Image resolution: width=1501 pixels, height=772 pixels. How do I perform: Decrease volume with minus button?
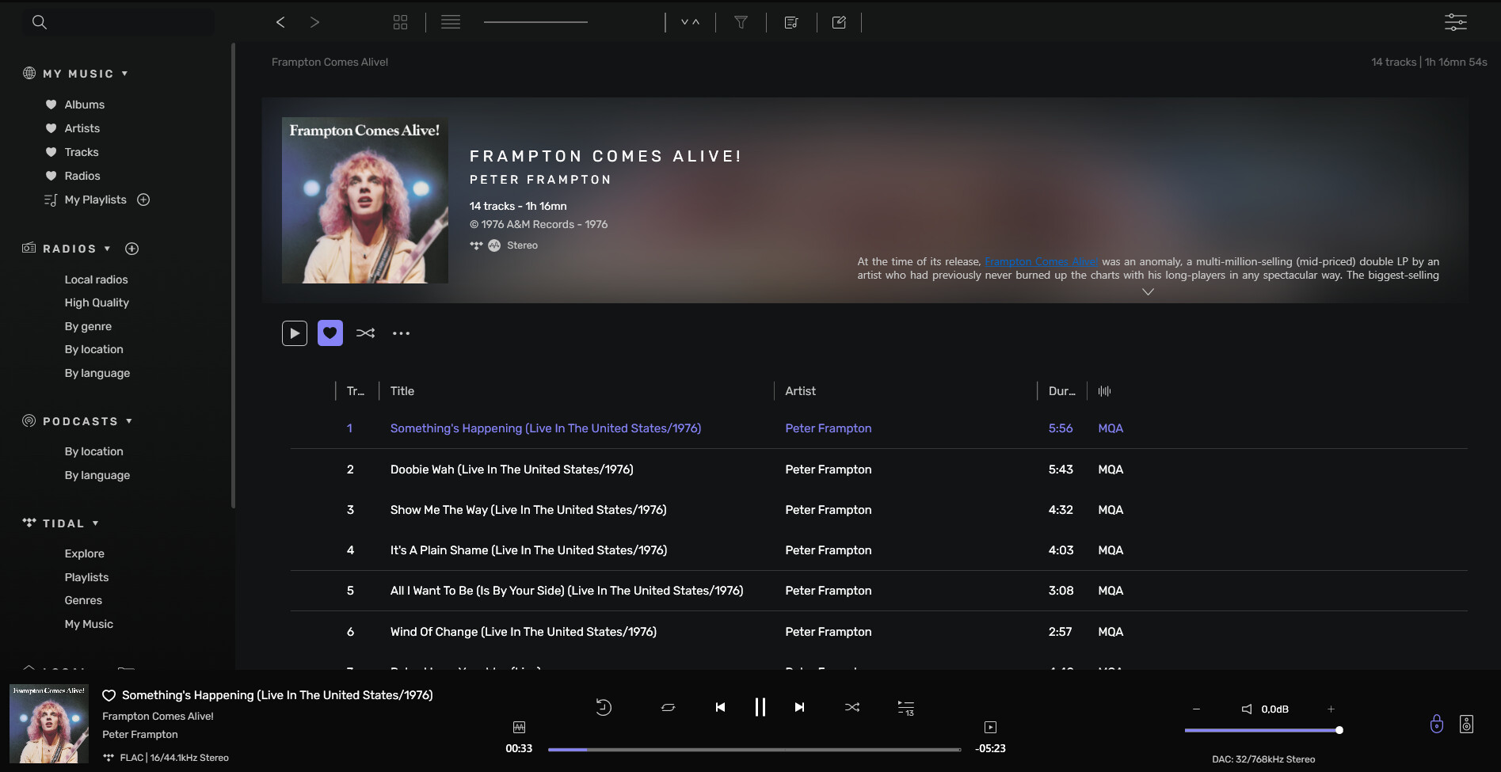[1197, 709]
